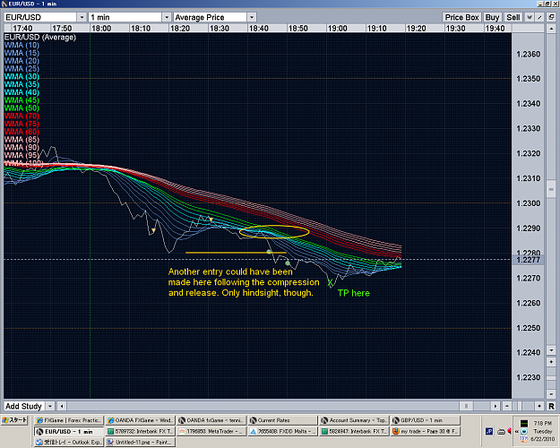Click the horizontal zoom plus dot button
Viewport: 560px width, 448px height.
click(539, 406)
